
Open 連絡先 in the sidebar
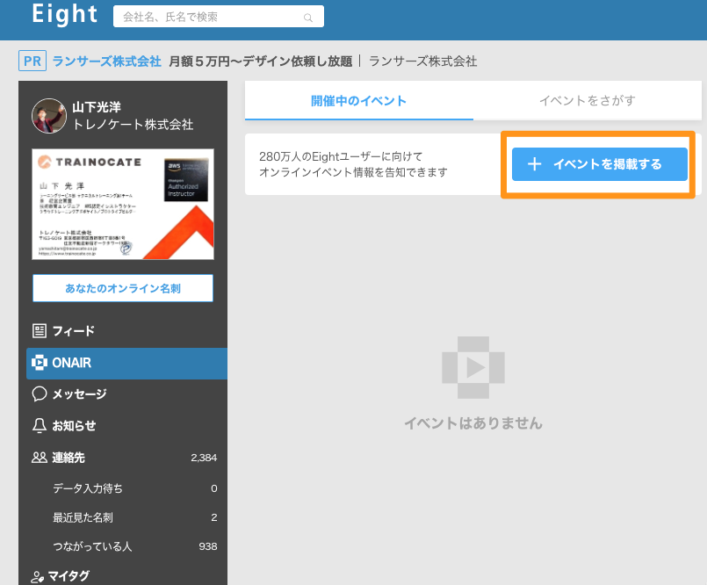[x=126, y=458]
